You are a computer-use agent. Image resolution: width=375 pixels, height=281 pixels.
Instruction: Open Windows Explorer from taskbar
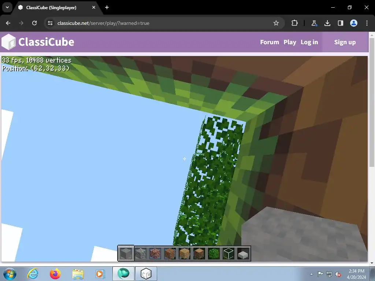click(x=78, y=274)
